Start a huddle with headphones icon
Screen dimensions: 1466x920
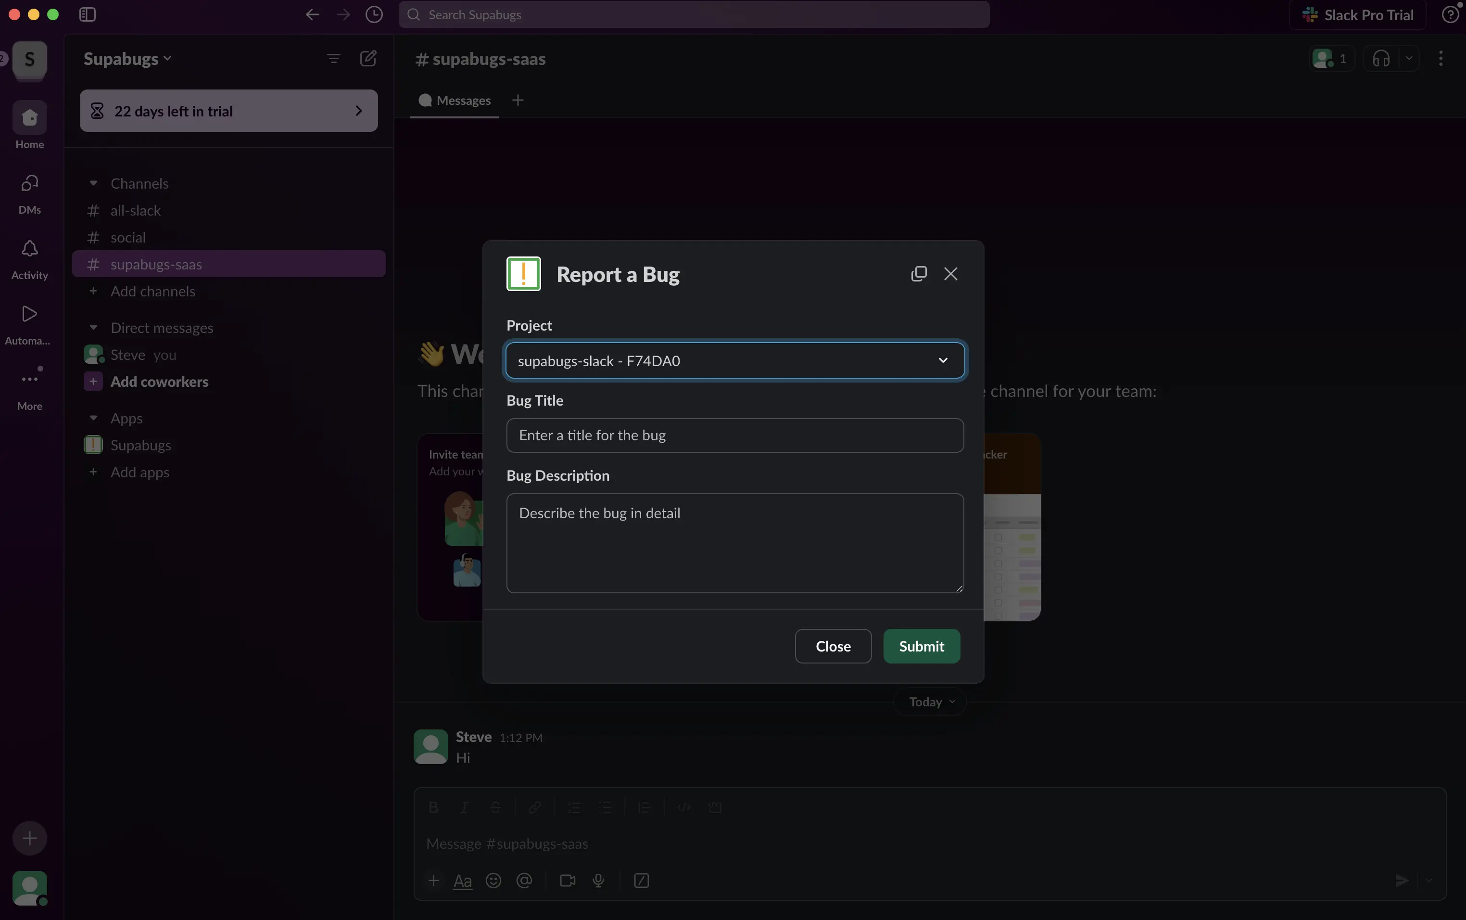click(1381, 58)
